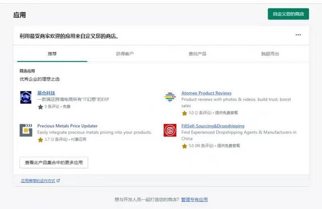
Task: Click the 精选应用 heading text
Action: [x=27, y=71]
